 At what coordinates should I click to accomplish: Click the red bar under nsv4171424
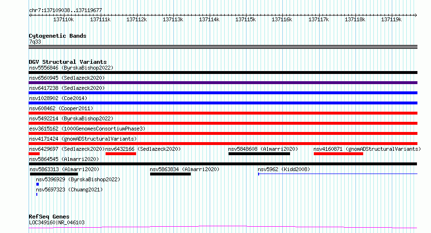tap(223, 144)
